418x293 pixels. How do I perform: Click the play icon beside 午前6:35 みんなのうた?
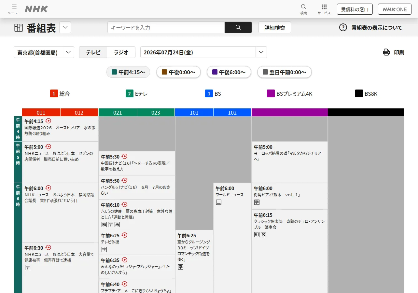(124, 260)
